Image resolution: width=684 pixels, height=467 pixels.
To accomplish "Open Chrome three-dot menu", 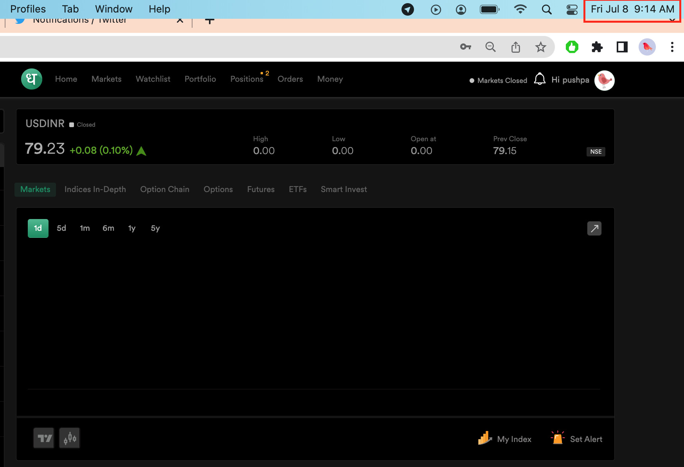I will pyautogui.click(x=672, y=47).
